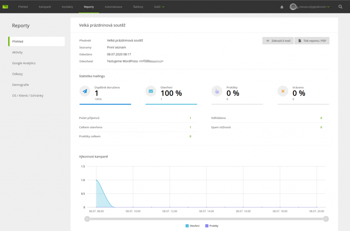Click the Otevření 100 % value

(171, 93)
